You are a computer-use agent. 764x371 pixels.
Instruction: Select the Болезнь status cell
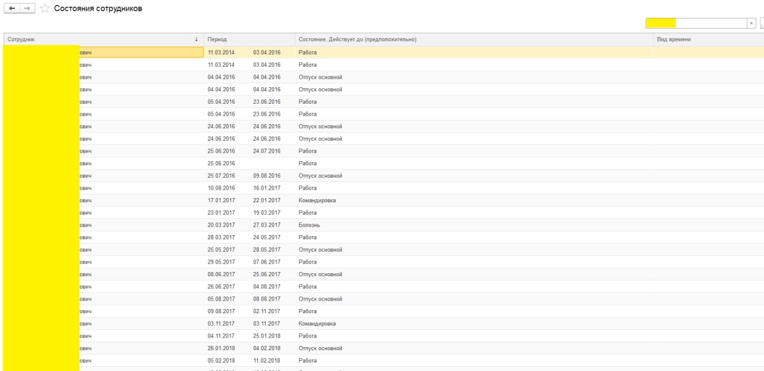point(309,225)
